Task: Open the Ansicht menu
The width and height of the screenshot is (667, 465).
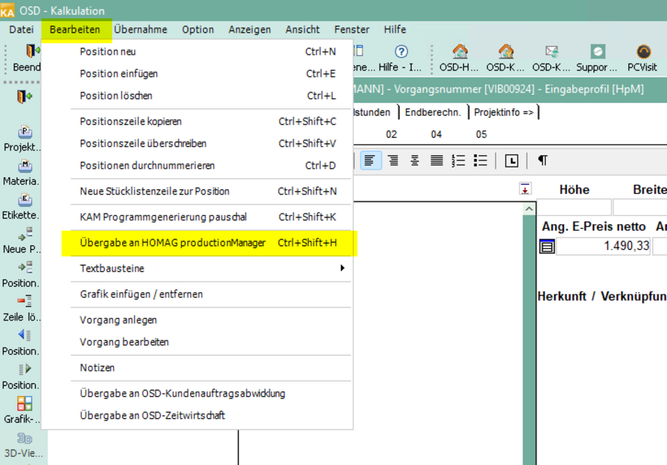Action: tap(302, 30)
